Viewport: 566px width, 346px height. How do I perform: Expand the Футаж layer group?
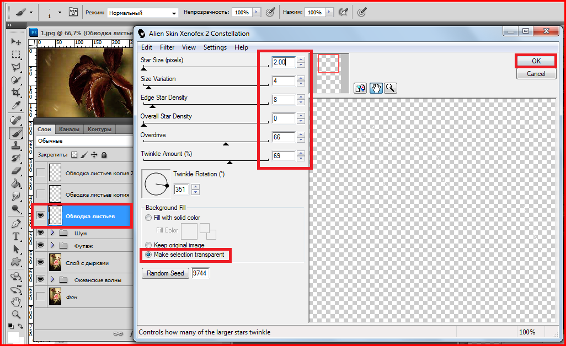pyautogui.click(x=52, y=245)
